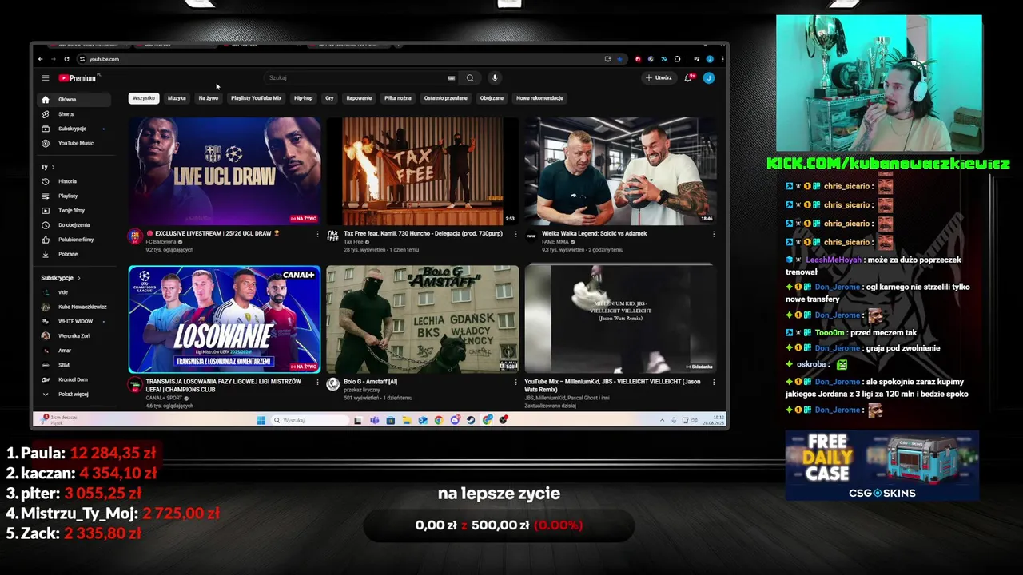The height and width of the screenshot is (575, 1023).
Task: Open Subskrypcje in the sidebar
Action: click(x=74, y=129)
